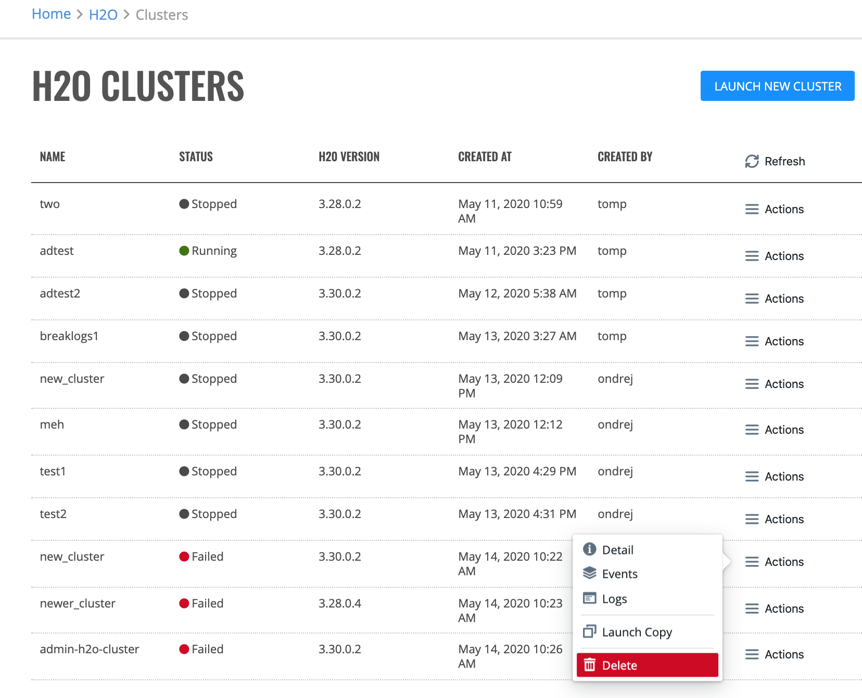Click the Launch New Cluster button
Image resolution: width=862 pixels, height=698 pixels.
(777, 86)
